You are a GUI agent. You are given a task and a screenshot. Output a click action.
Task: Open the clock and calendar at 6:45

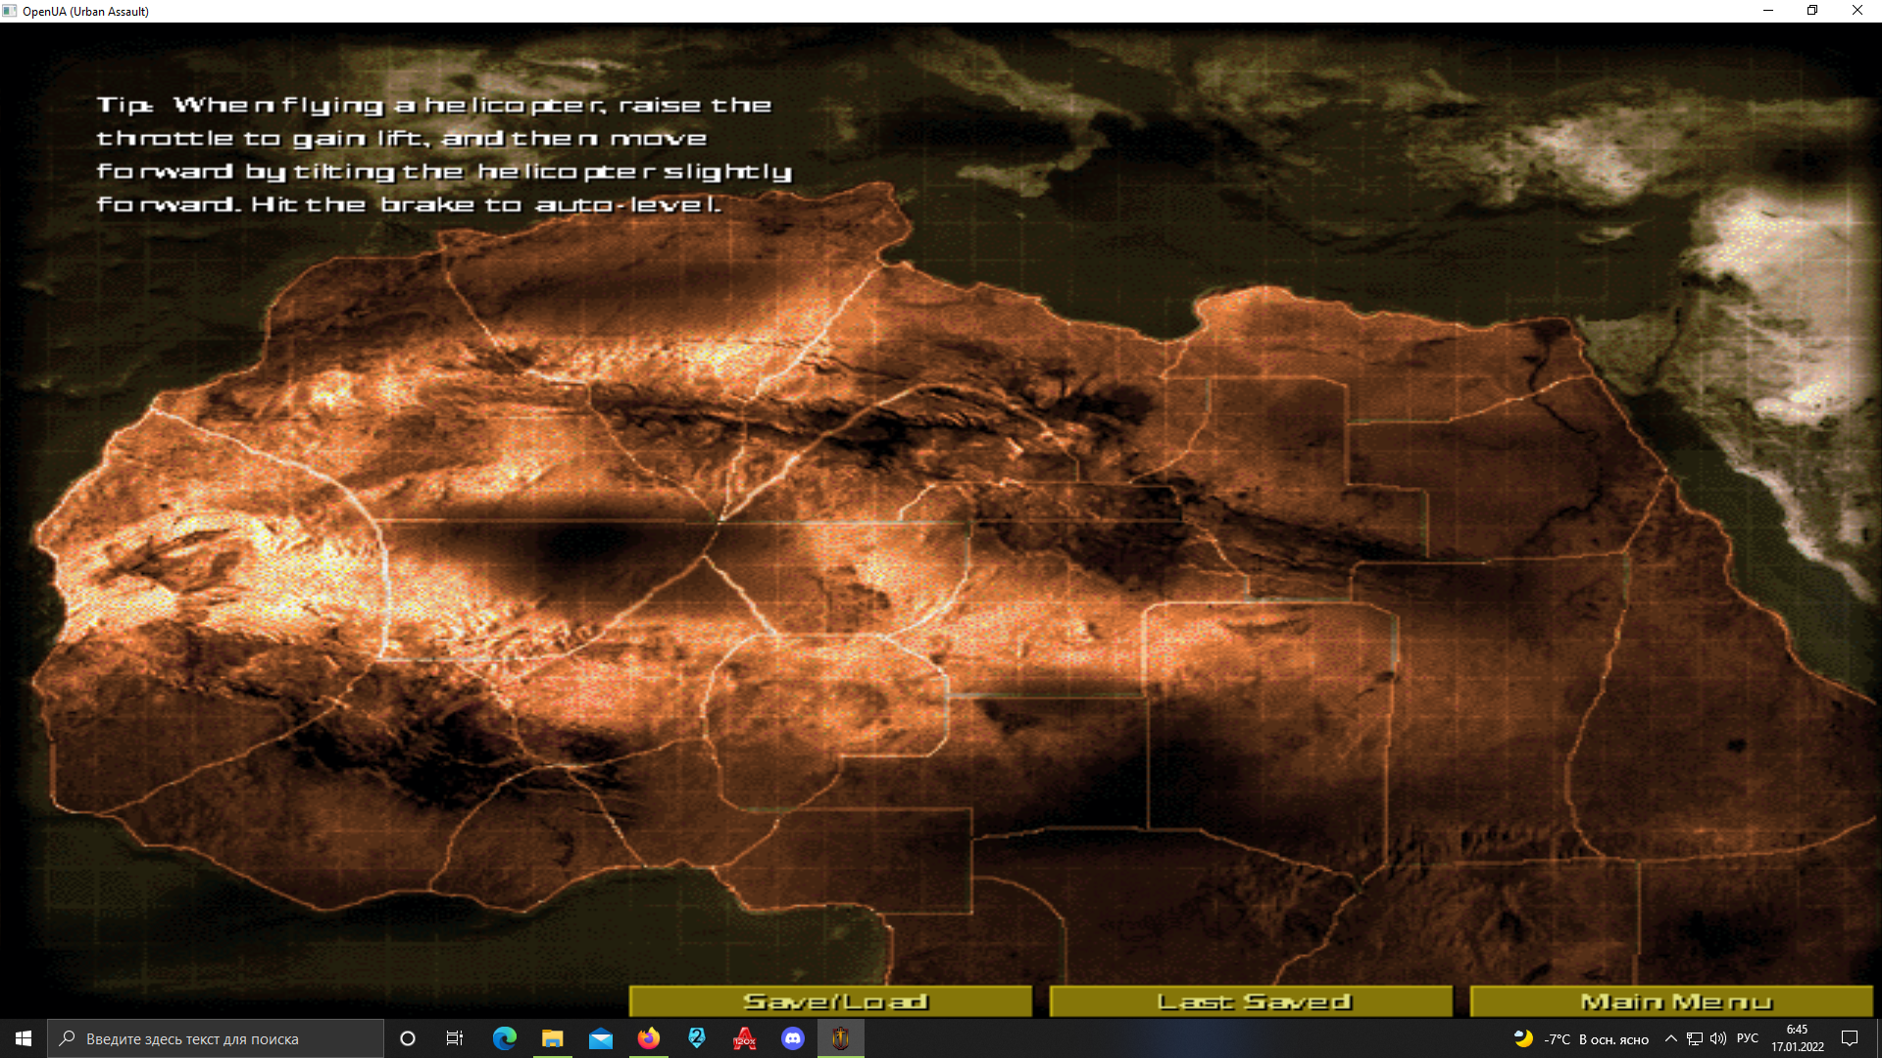1797,1038
